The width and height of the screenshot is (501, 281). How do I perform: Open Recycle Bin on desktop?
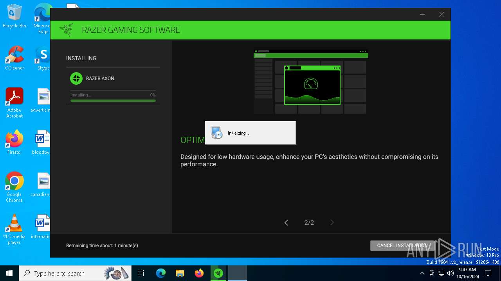(14, 16)
